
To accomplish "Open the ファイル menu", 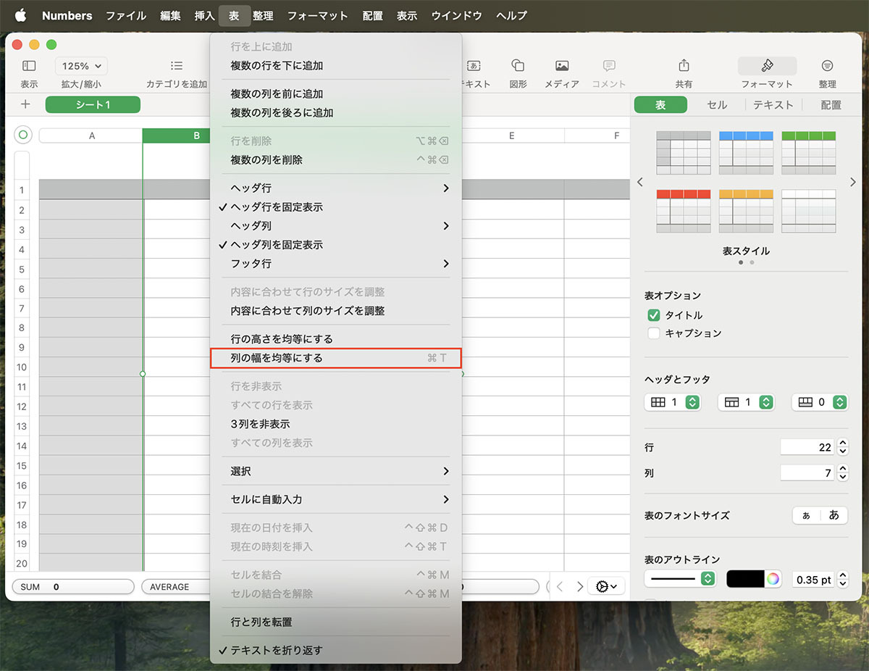I will (x=126, y=15).
